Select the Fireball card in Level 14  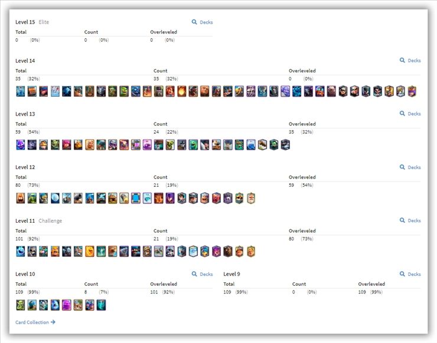click(182, 91)
